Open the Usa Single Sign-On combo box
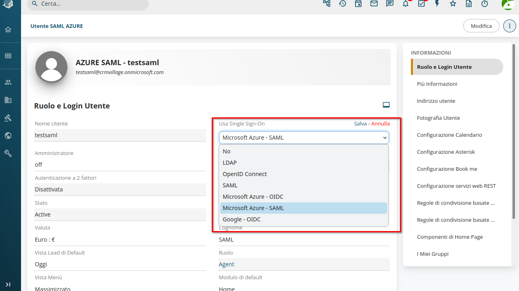519x291 pixels. click(304, 138)
